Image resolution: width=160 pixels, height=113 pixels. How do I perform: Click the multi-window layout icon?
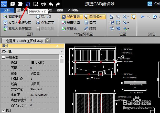tap(112, 17)
